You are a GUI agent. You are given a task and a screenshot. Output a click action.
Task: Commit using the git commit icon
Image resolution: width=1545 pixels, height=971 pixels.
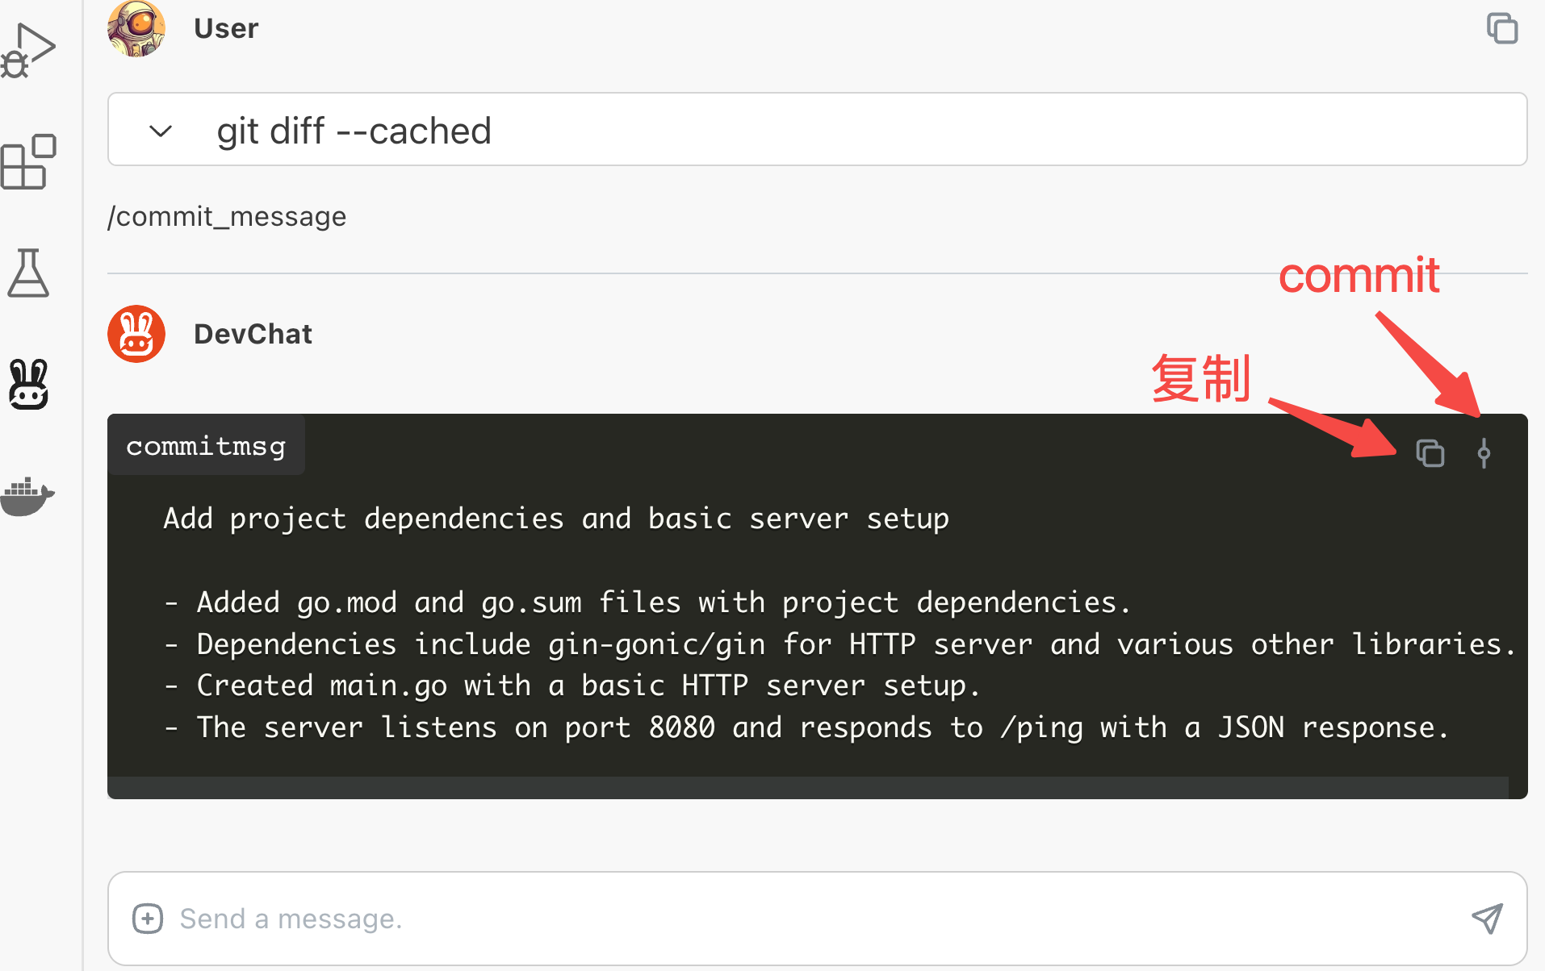tap(1484, 453)
